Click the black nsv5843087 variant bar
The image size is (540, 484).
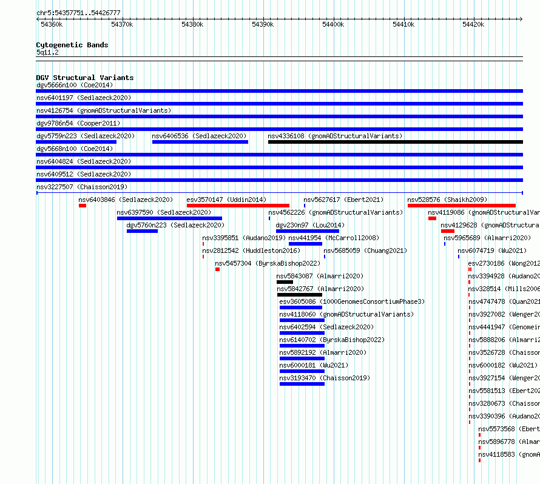click(x=285, y=282)
